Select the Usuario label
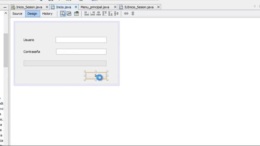The image size is (260, 146). click(29, 40)
